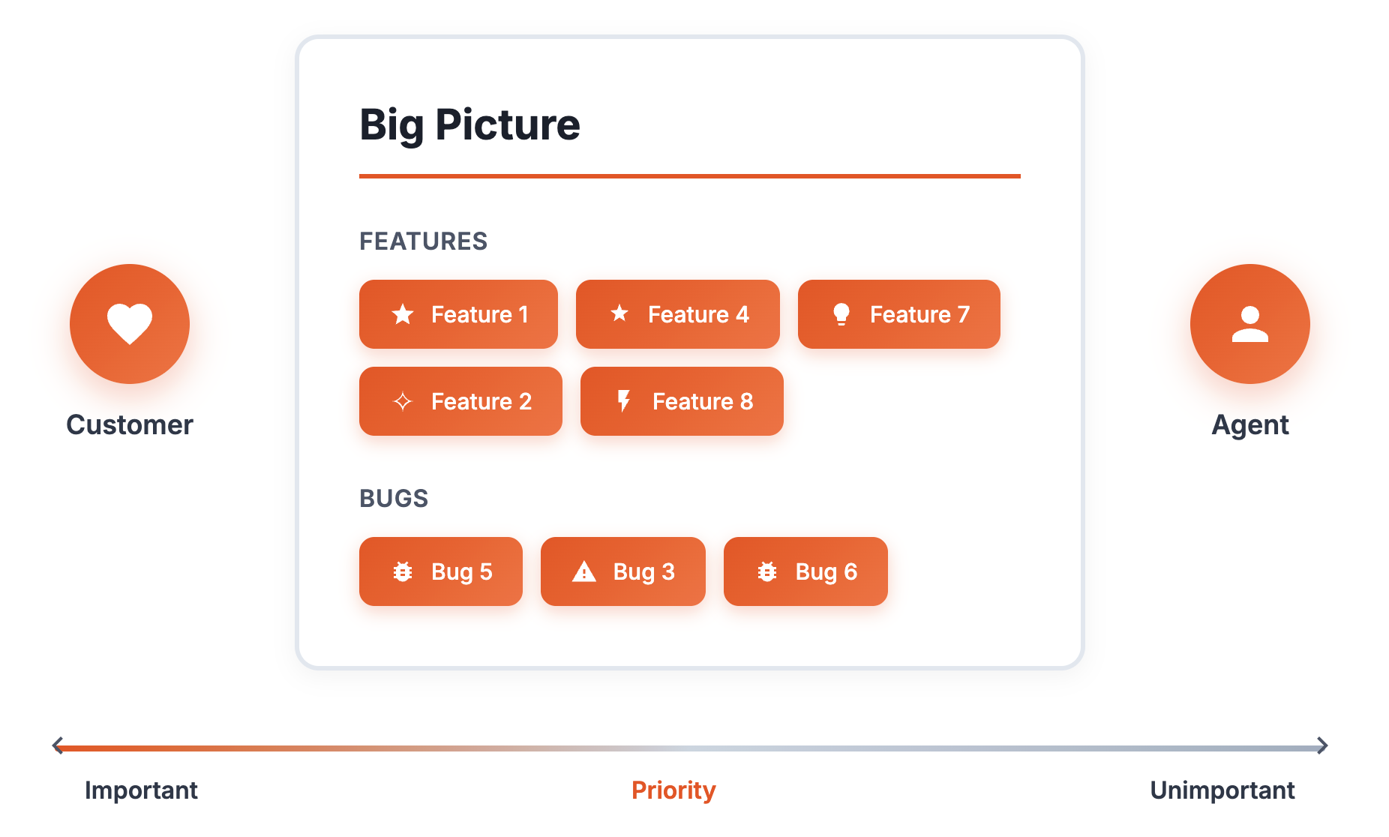Click the star icon on Feature 4
Image resolution: width=1389 pixels, height=837 pixels.
(x=619, y=313)
